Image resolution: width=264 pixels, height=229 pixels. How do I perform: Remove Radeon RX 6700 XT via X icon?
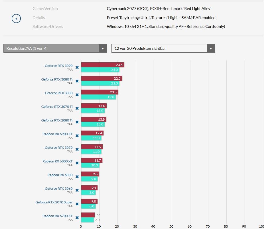tap(77, 218)
